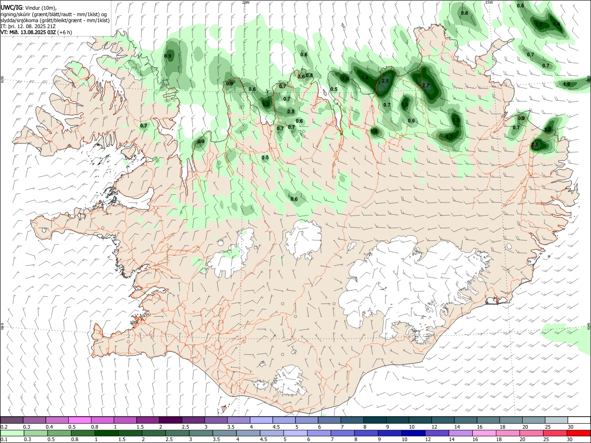591x443 pixels.
Task: Pick the darkest green 1–1.5 rain legend swatch
Action: click(106, 433)
